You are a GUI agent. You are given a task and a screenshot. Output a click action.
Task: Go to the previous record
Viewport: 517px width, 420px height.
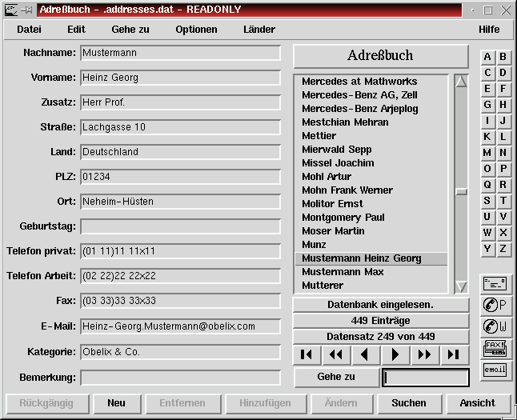[366, 354]
